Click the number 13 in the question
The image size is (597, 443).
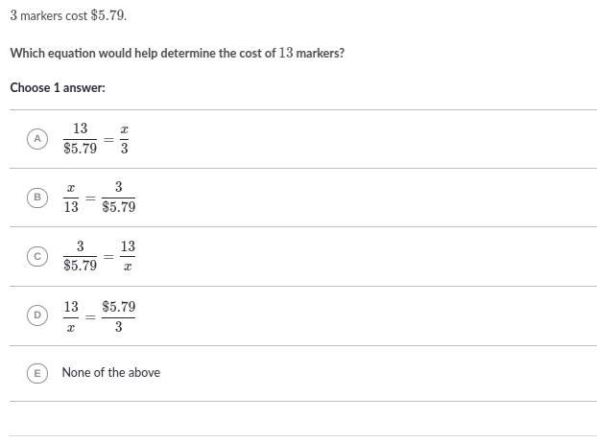(x=286, y=53)
